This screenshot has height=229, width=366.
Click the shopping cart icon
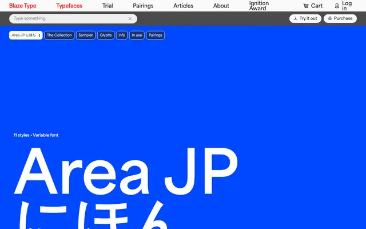coord(306,6)
